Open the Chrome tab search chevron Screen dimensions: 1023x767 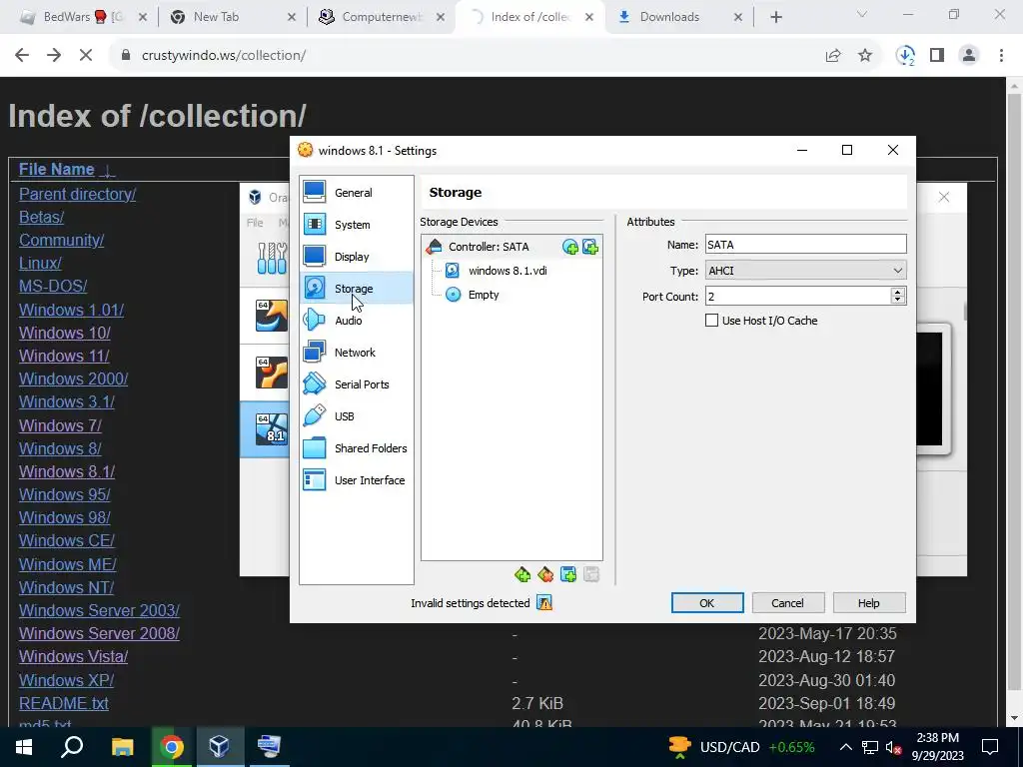tap(861, 14)
